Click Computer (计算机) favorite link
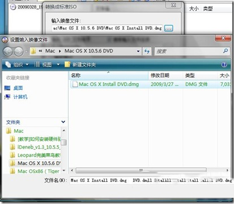This screenshot has width=234, height=204. tap(20, 97)
